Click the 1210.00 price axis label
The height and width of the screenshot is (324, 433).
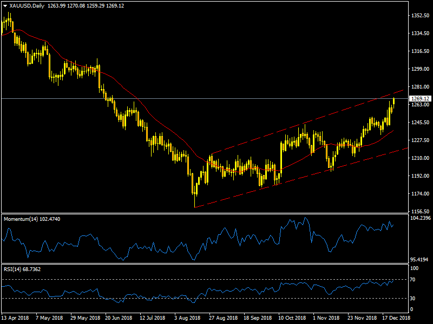click(x=419, y=158)
